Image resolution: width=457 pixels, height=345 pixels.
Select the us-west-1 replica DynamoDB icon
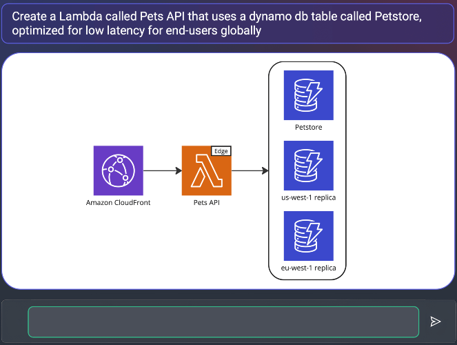pyautogui.click(x=309, y=166)
